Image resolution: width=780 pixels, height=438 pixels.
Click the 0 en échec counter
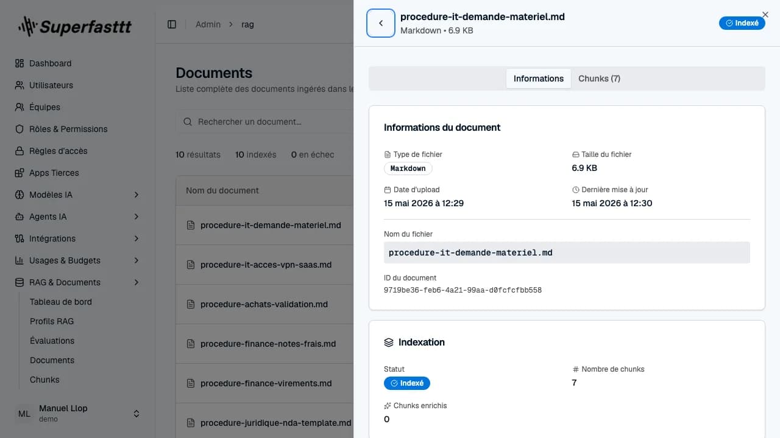click(x=313, y=155)
